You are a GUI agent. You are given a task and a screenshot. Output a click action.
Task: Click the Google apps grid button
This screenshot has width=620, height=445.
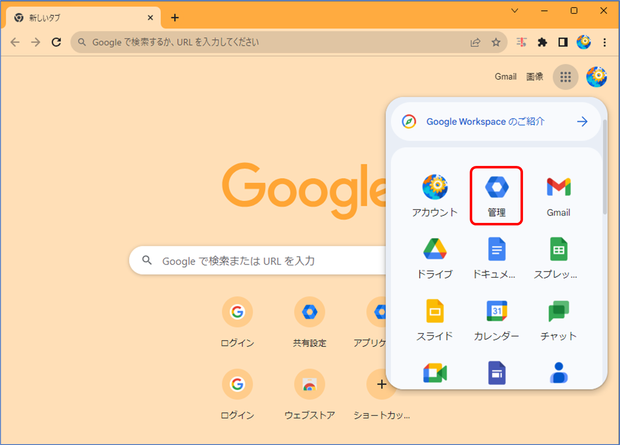pos(566,77)
